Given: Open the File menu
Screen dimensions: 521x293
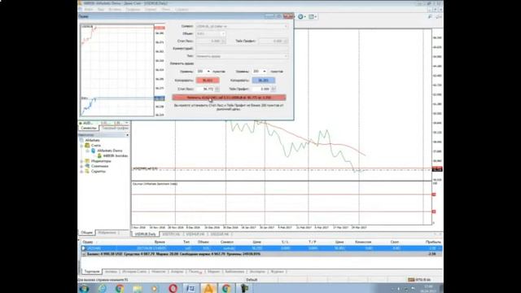Looking at the screenshot, I should (x=89, y=9).
